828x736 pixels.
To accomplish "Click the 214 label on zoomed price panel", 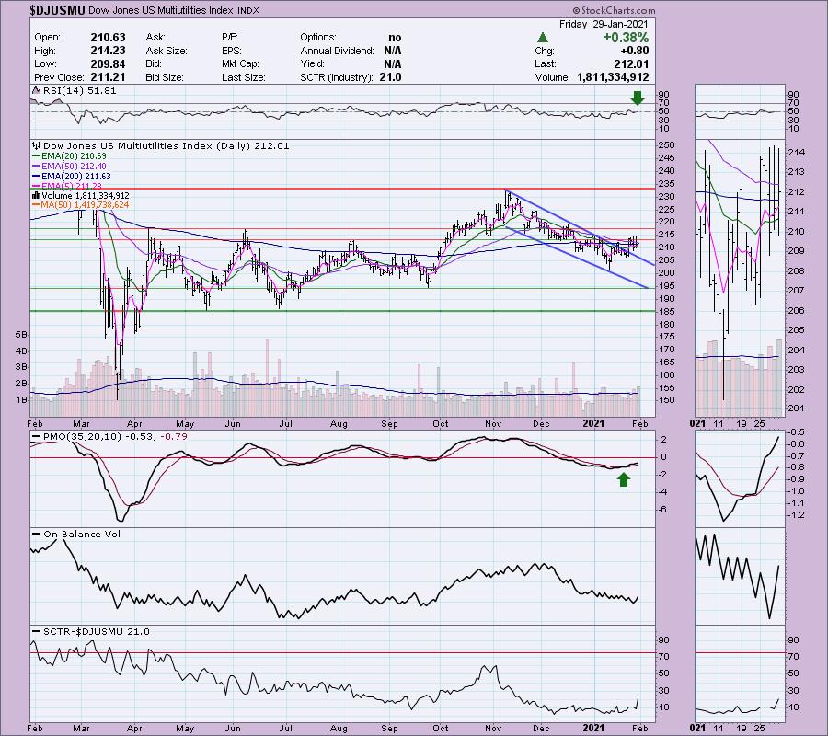I will point(798,153).
